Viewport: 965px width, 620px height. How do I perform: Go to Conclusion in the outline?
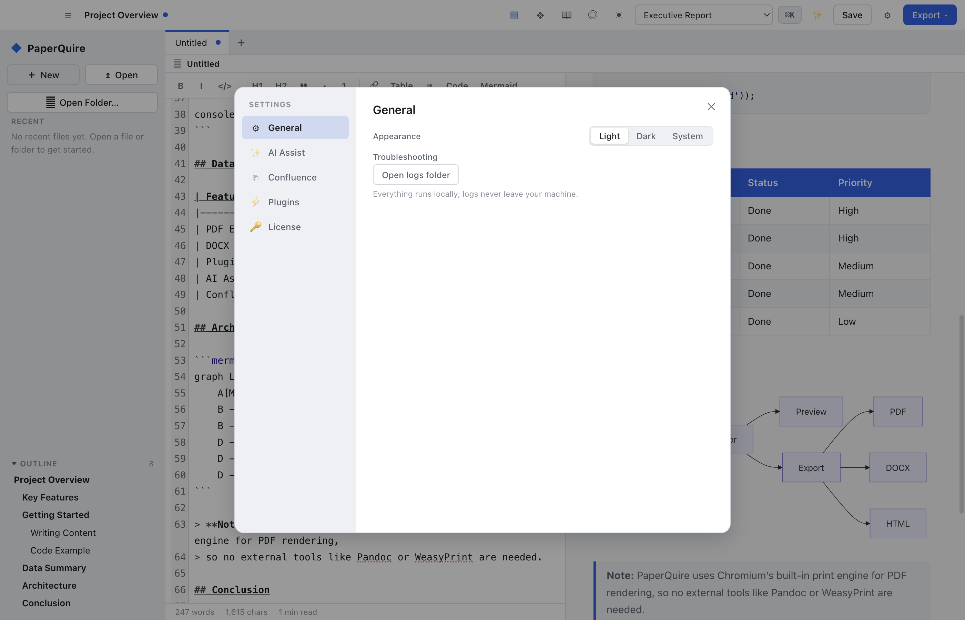pos(46,603)
